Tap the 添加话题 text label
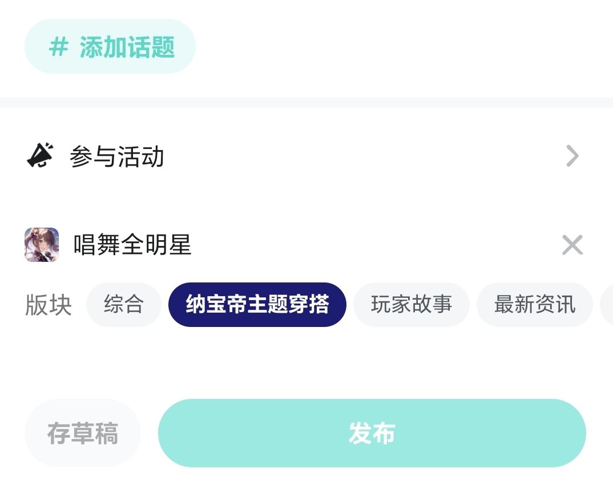This screenshot has height=501, width=613. [x=127, y=47]
